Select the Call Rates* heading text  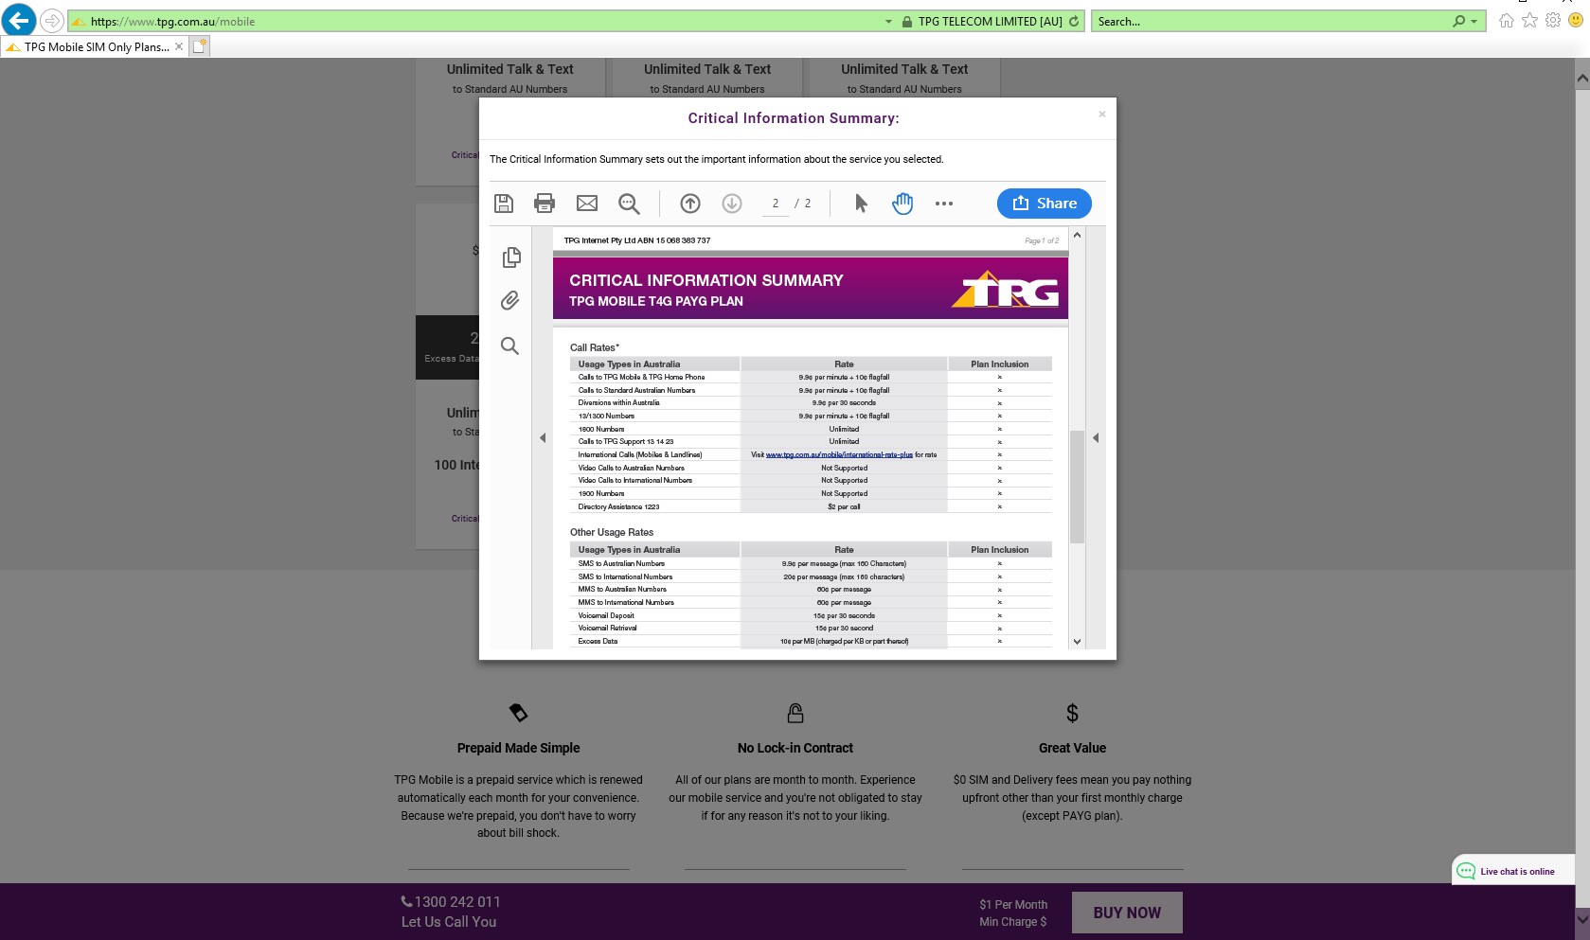pos(595,347)
